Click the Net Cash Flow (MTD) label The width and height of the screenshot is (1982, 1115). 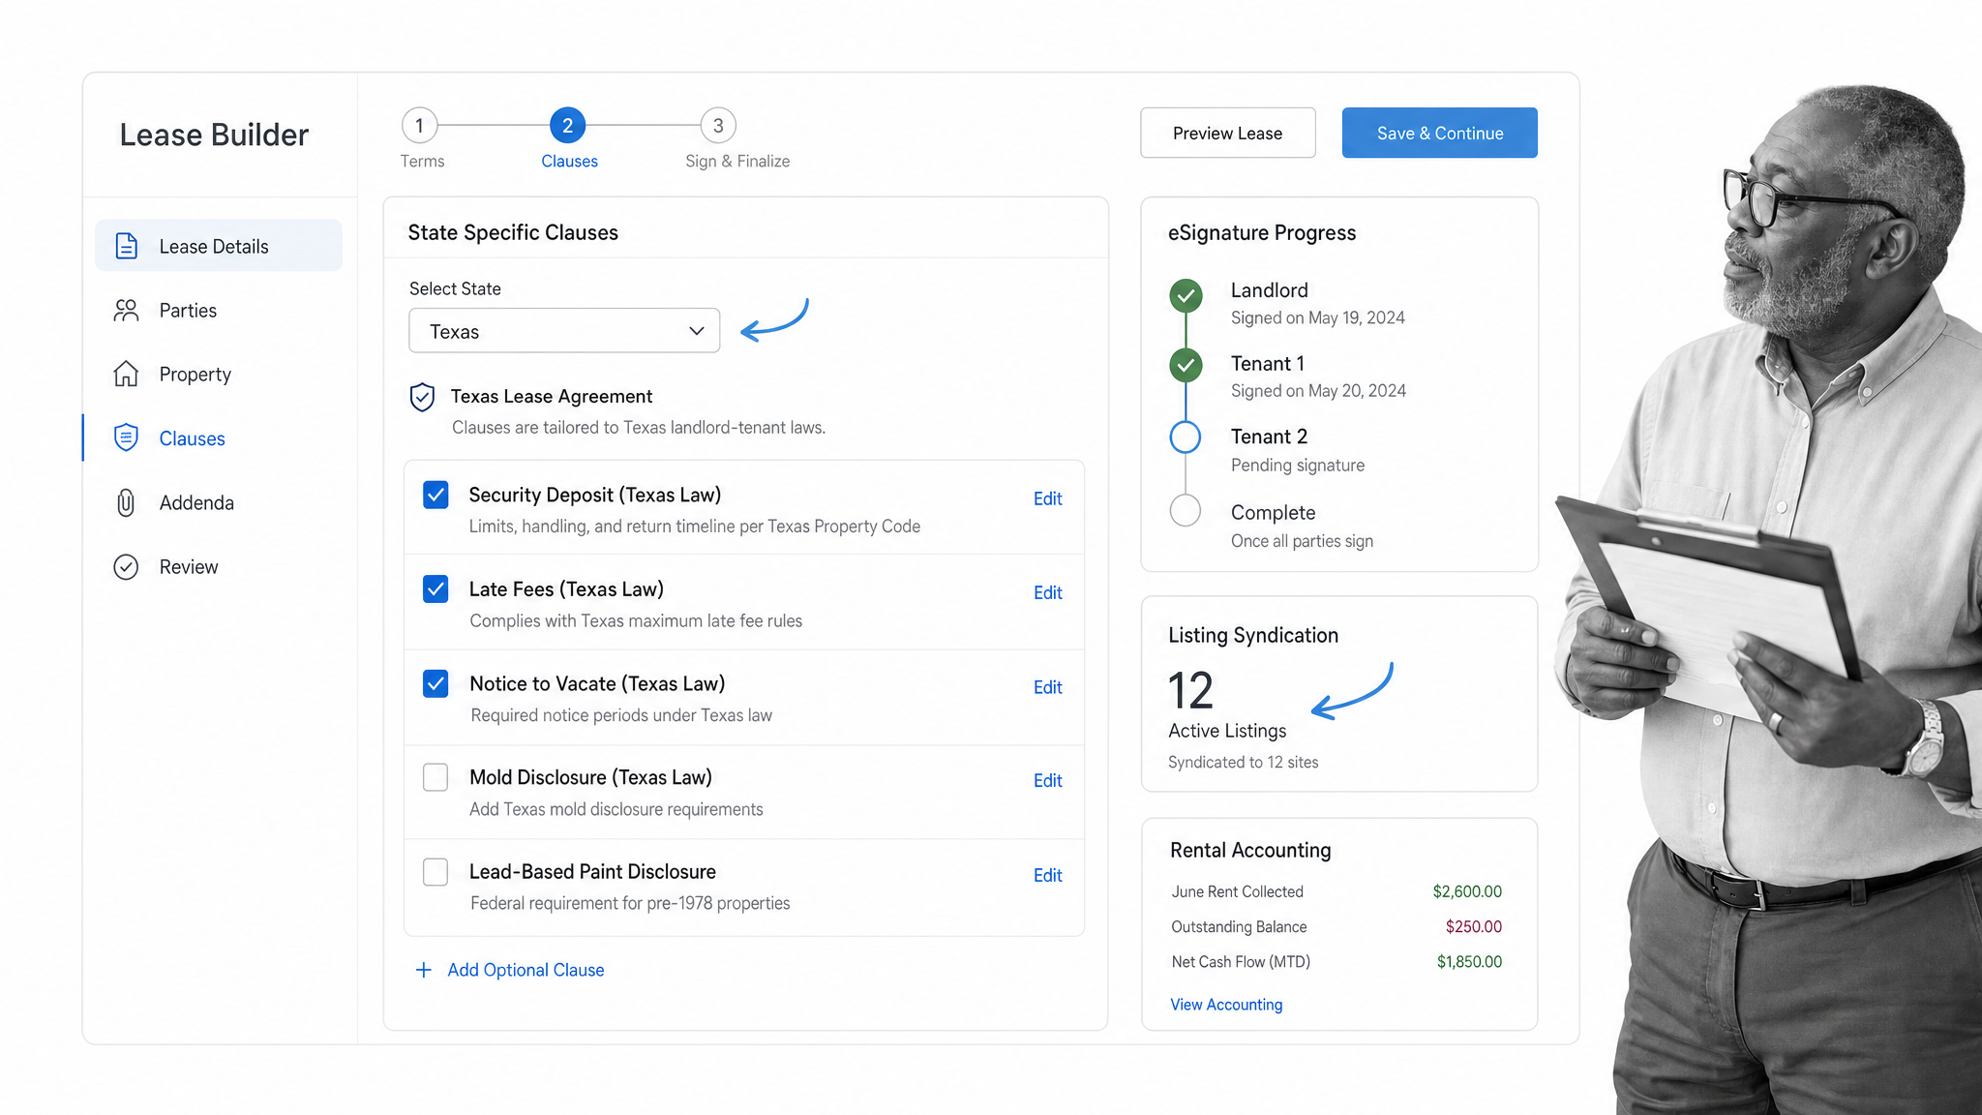pos(1241,961)
